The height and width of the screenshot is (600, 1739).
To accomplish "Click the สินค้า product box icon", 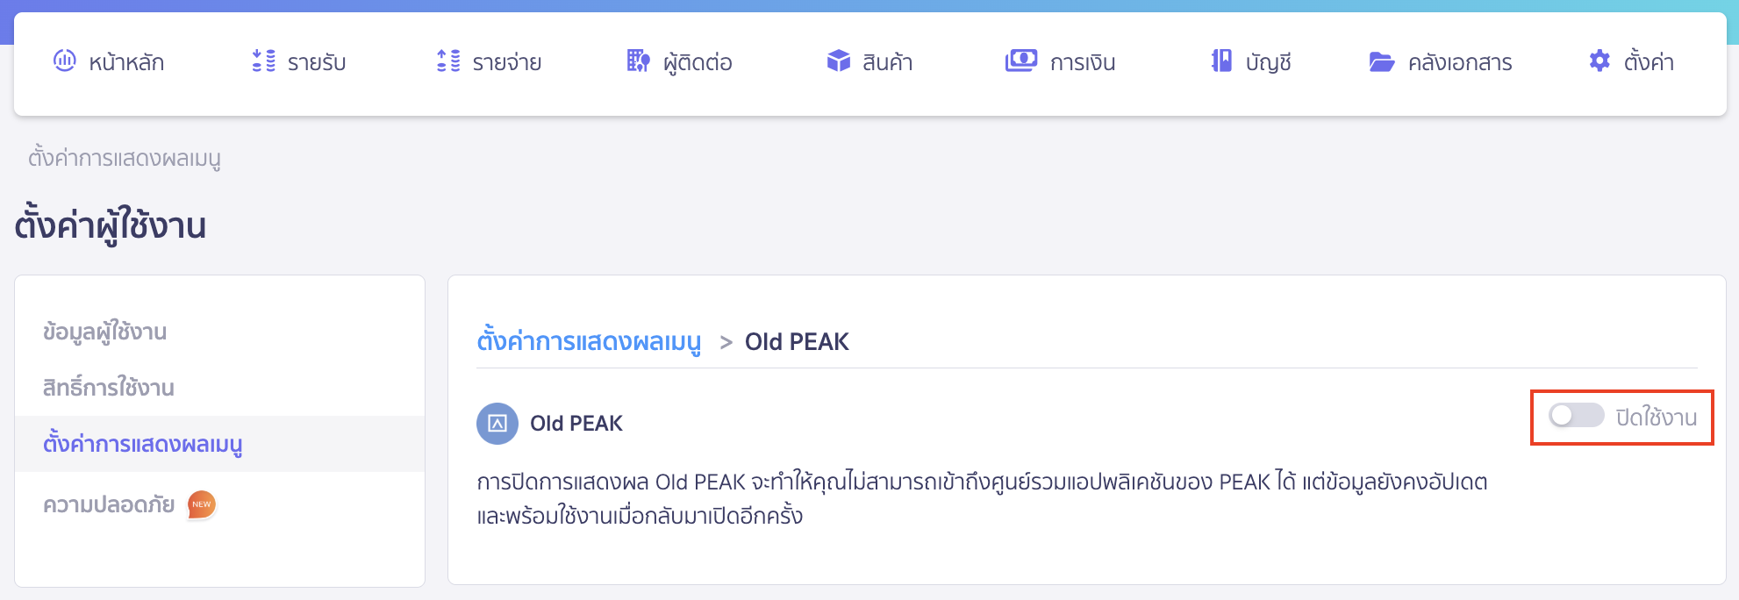I will (x=839, y=61).
